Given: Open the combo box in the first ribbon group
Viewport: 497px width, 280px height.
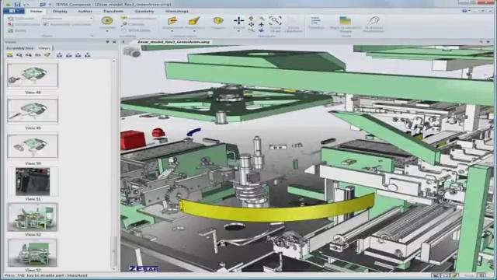Looking at the screenshot, I should [x=68, y=19].
